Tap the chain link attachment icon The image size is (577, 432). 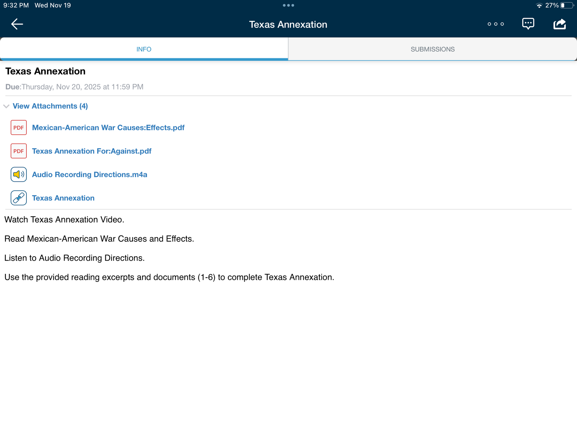coord(19,198)
